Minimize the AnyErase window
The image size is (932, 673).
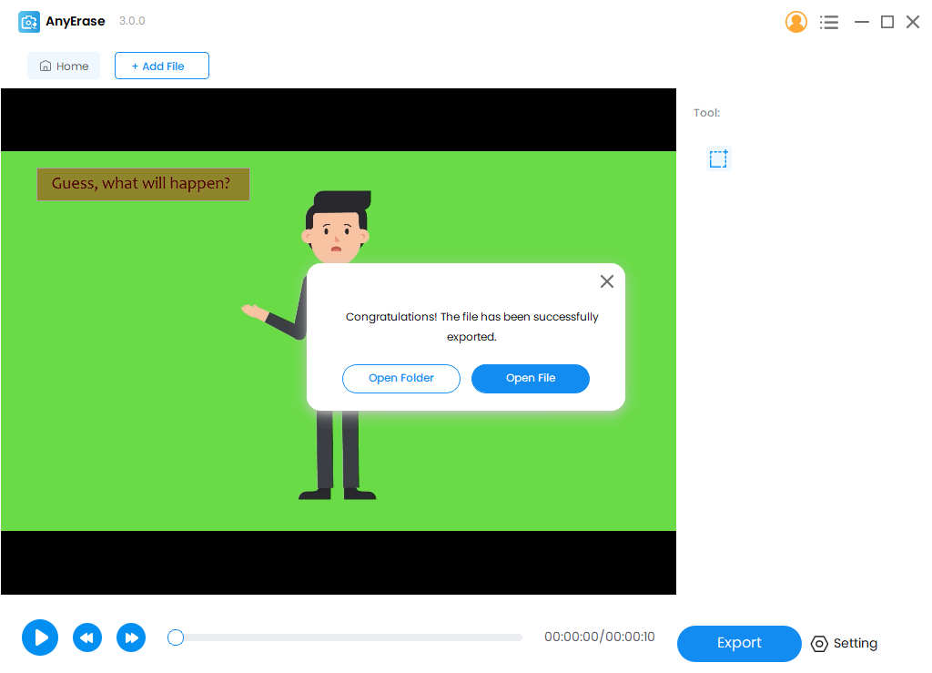coord(861,22)
